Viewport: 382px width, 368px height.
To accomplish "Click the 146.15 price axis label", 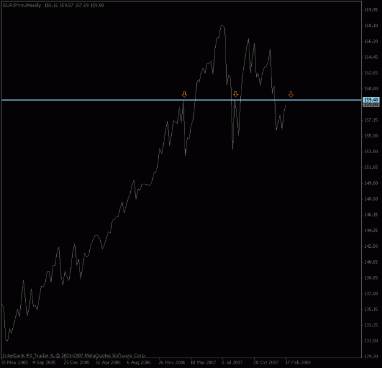I will tap(371, 215).
